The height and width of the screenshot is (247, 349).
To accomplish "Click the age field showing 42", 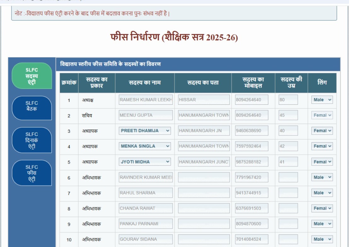I will coord(288,146).
